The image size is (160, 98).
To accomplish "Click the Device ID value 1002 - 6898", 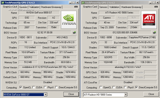I will point(106,37).
